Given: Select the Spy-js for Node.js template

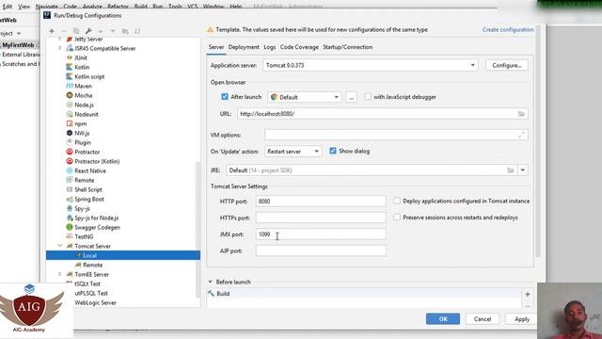Looking at the screenshot, I should click(x=96, y=218).
